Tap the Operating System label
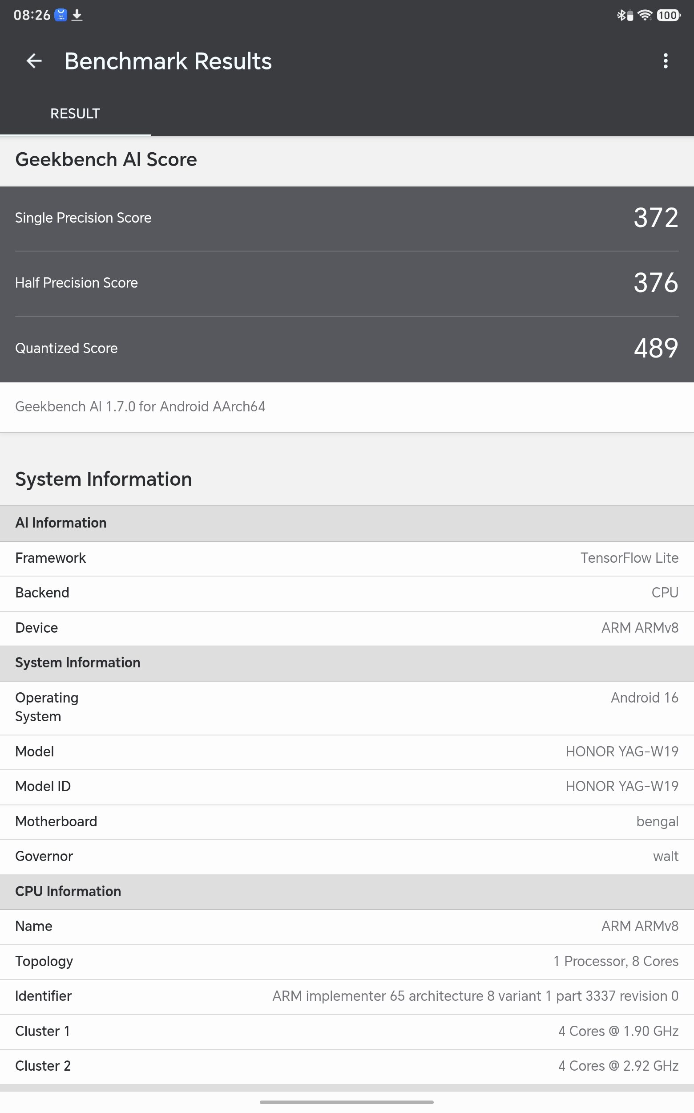The image size is (694, 1113). point(47,707)
